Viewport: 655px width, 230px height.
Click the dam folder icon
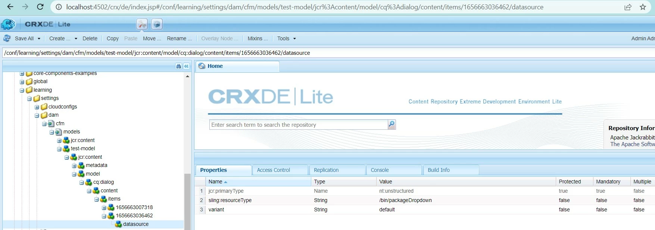[44, 115]
